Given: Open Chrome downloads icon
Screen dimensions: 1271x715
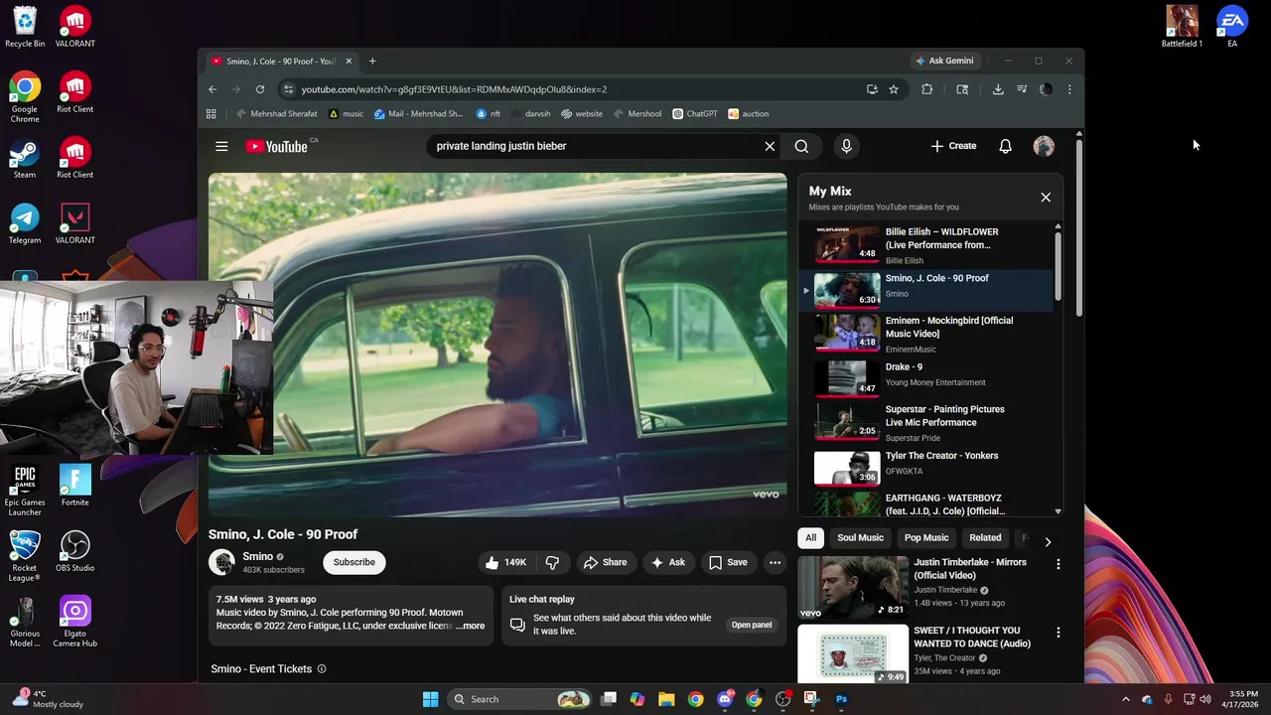Looking at the screenshot, I should 998,89.
